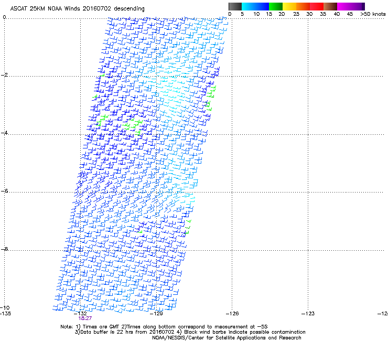Click the -132 longitude axis label
This screenshot has height=341, width=388.
click(80, 314)
